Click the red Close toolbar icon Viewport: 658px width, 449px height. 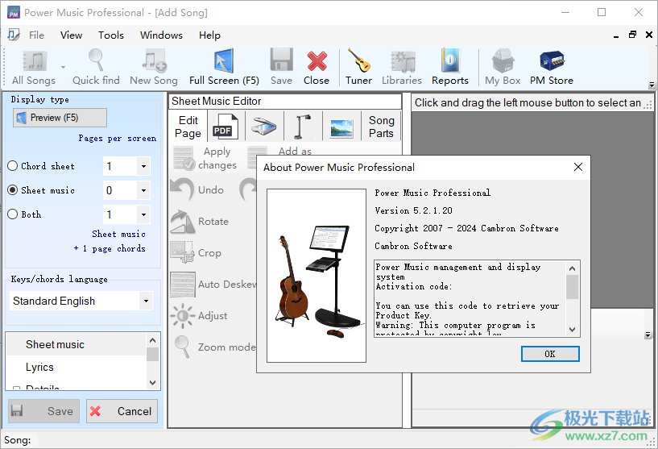tap(317, 62)
